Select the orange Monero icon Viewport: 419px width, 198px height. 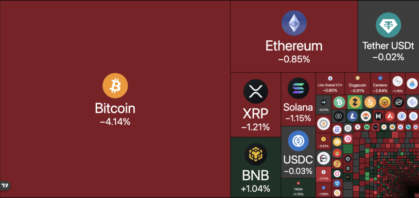366,116
